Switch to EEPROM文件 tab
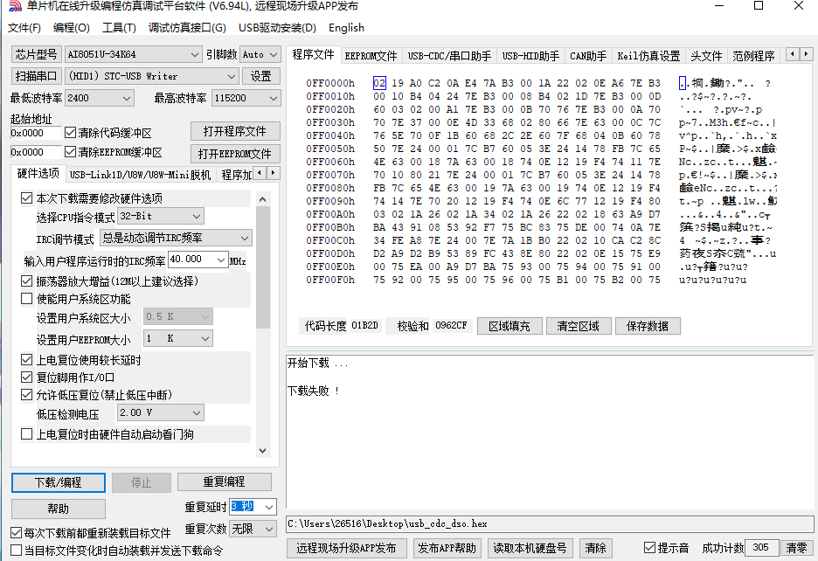 371,56
